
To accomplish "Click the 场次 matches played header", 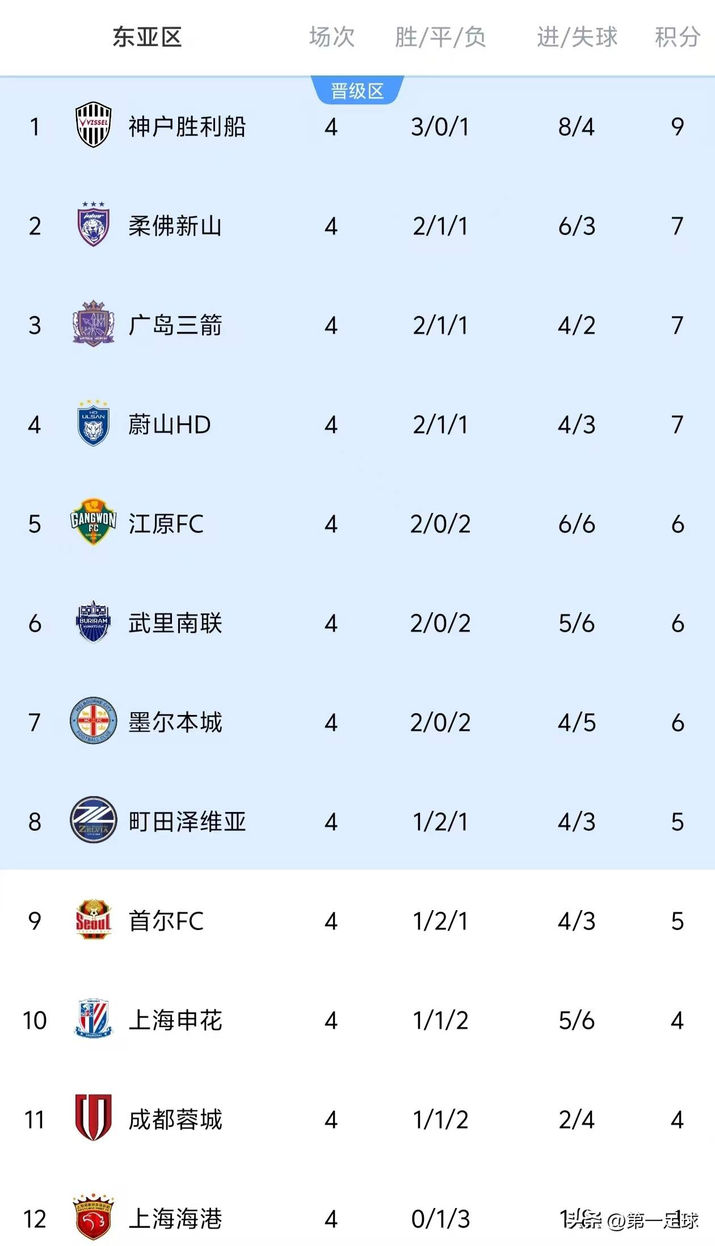I will point(331,37).
